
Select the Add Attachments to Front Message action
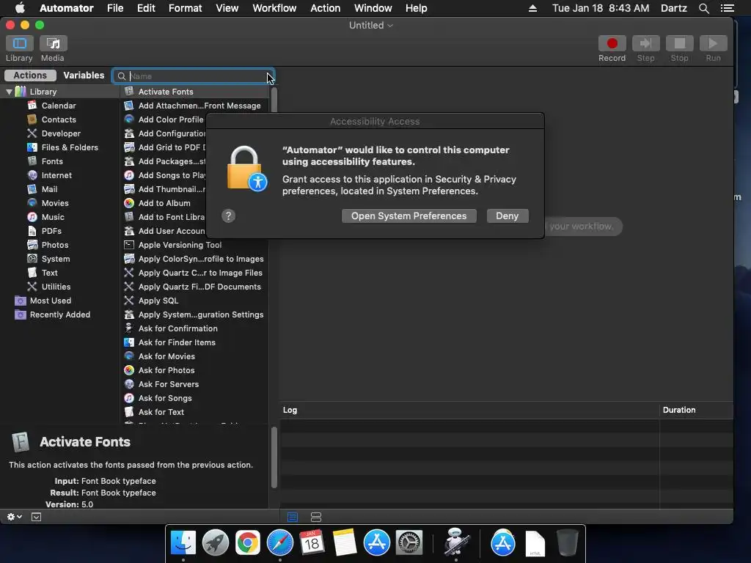coord(194,106)
